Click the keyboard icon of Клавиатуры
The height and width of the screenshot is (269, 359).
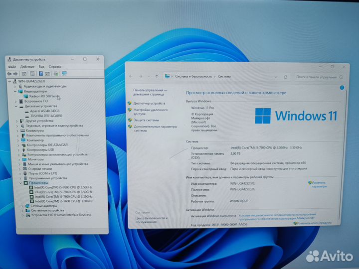tap(22, 131)
